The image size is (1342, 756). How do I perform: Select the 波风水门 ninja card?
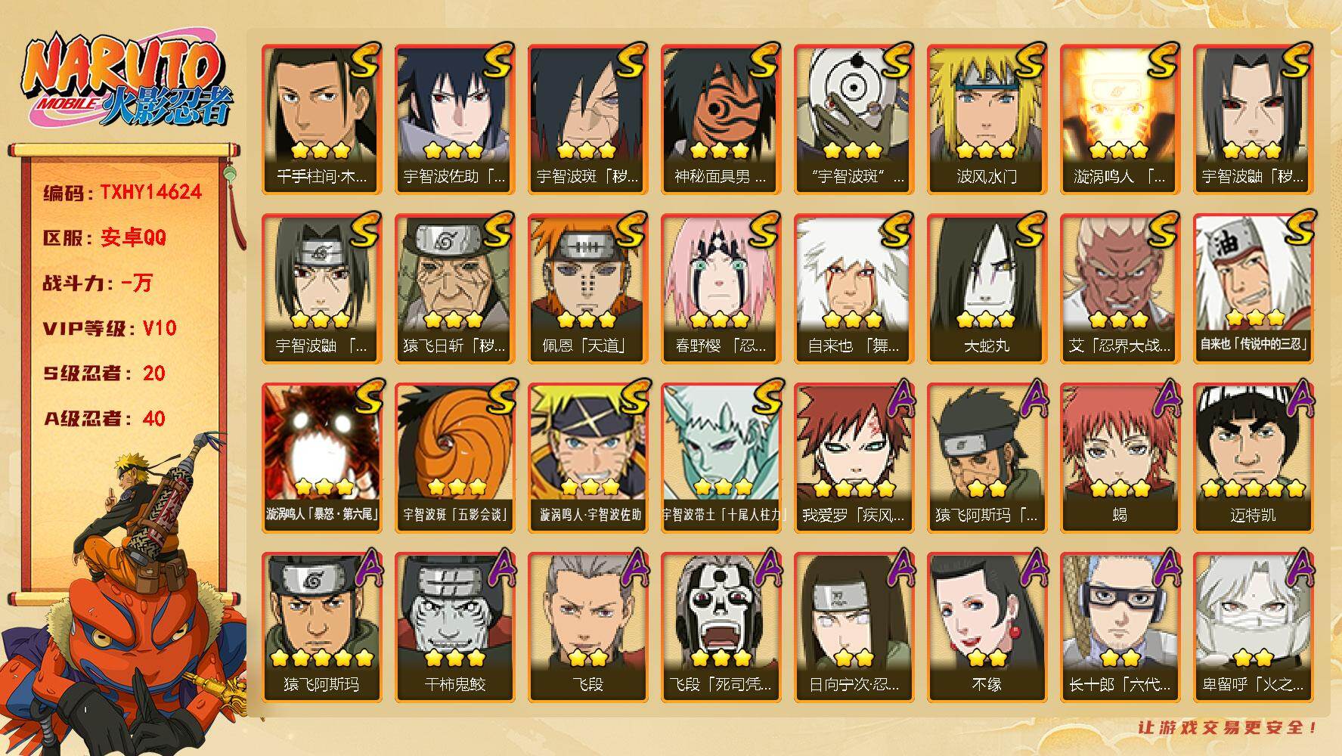pos(986,119)
